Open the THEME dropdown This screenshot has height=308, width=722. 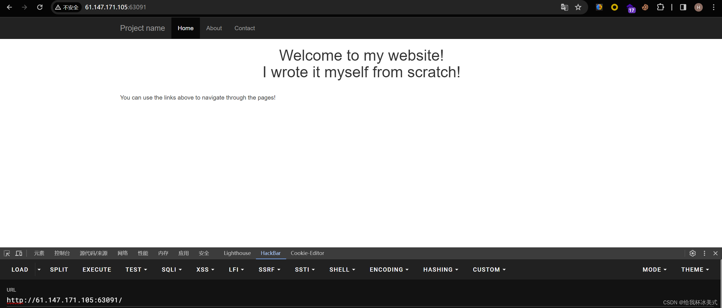(695, 269)
